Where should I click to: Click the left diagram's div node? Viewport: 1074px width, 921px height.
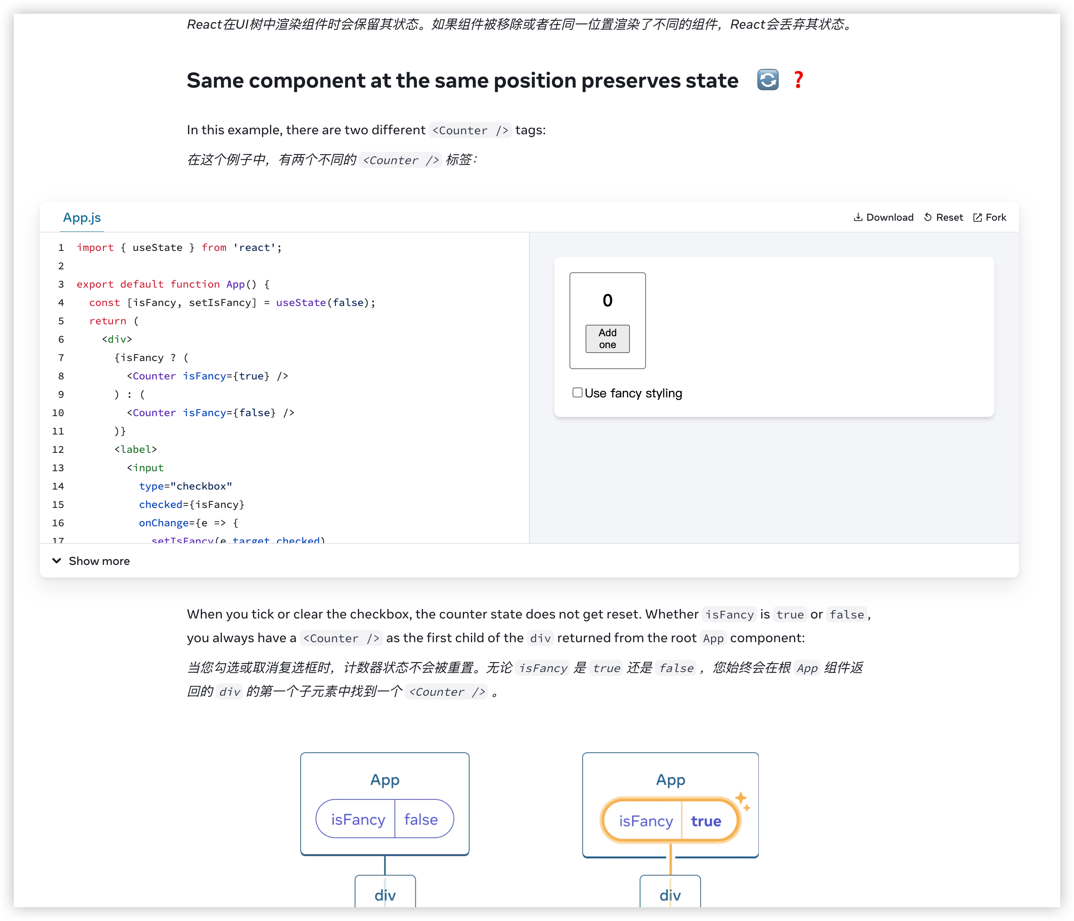[x=385, y=894]
